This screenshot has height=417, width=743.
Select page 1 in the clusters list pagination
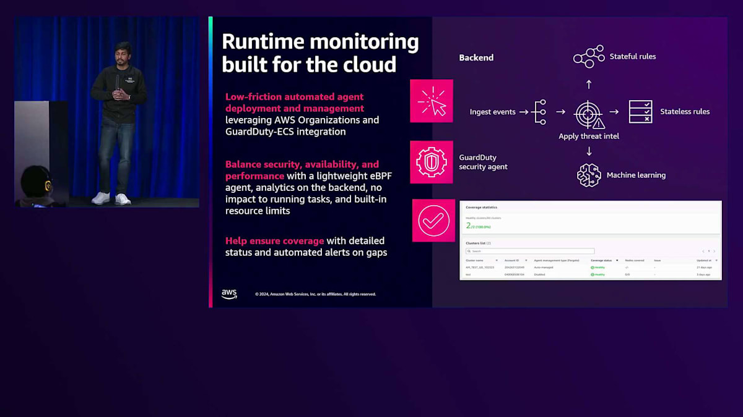point(709,251)
